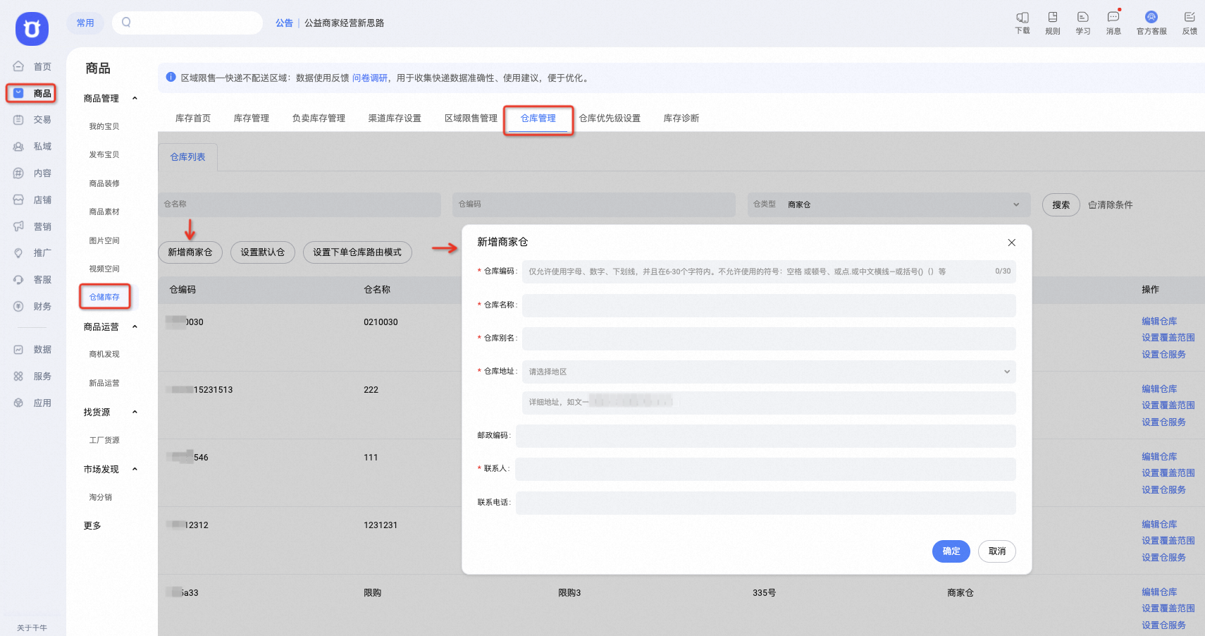Collapse the 商品管理 menu group

pyautogui.click(x=135, y=98)
